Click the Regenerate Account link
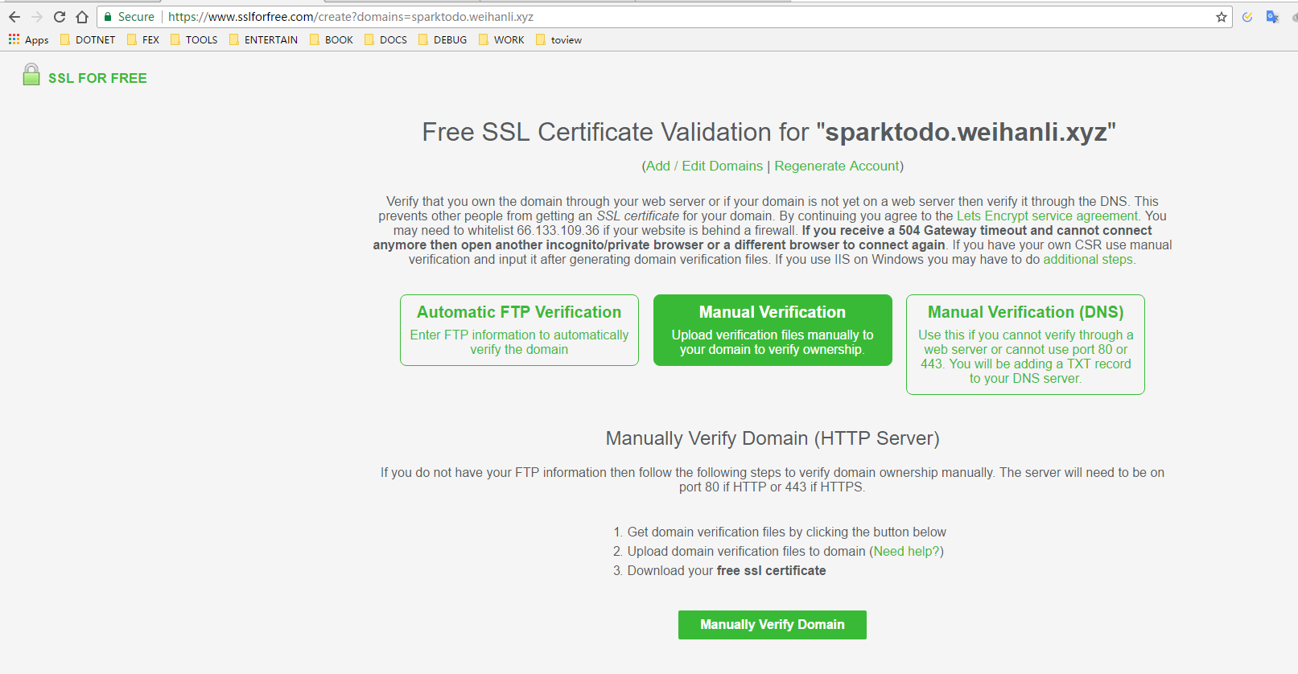The image size is (1298, 674). click(x=837, y=166)
